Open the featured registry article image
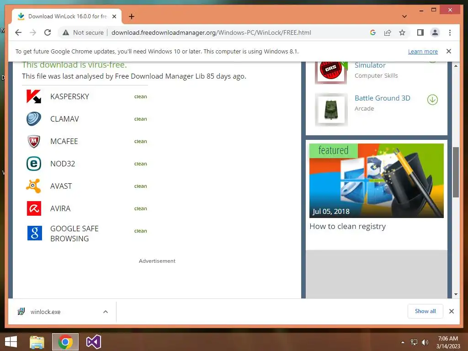Screen dimensions: 468x351 tap(377, 181)
